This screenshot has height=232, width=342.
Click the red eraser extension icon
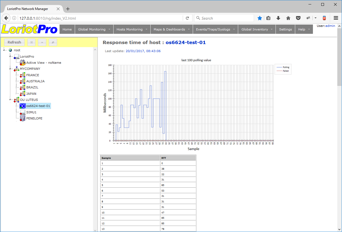[x=324, y=18]
